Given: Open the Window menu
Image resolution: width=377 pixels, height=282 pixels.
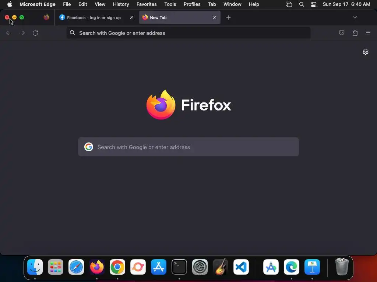Looking at the screenshot, I should point(232,4).
